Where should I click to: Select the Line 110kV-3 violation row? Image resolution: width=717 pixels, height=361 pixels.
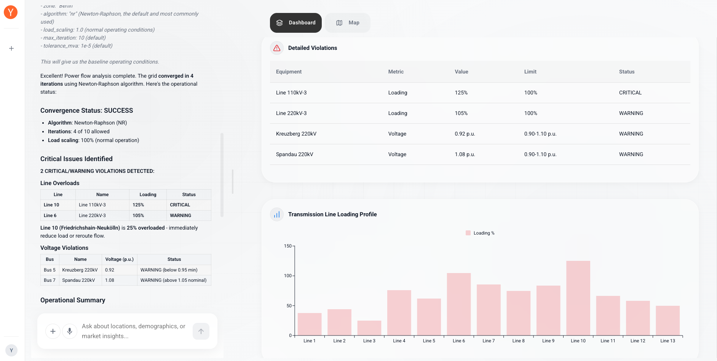pos(480,93)
